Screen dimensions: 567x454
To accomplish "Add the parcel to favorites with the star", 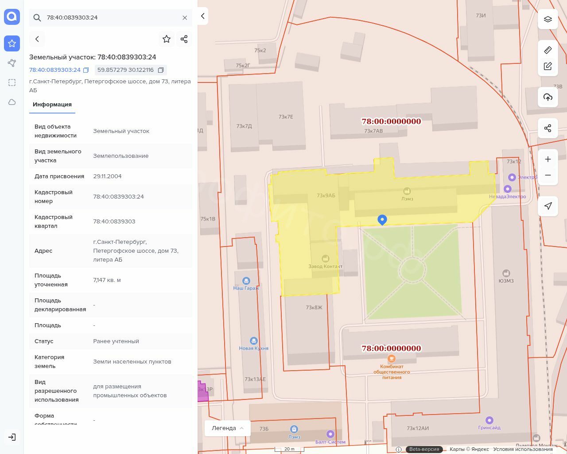I will [x=167, y=39].
